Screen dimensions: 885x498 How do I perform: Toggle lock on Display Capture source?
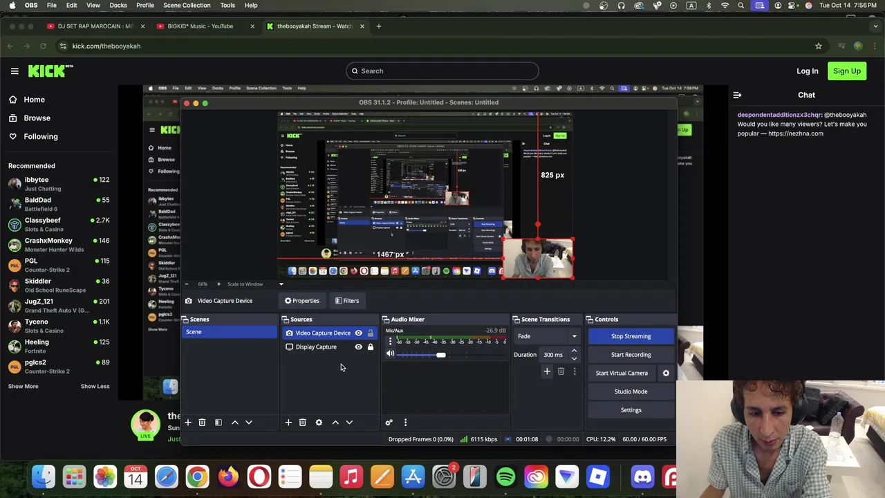tap(370, 347)
